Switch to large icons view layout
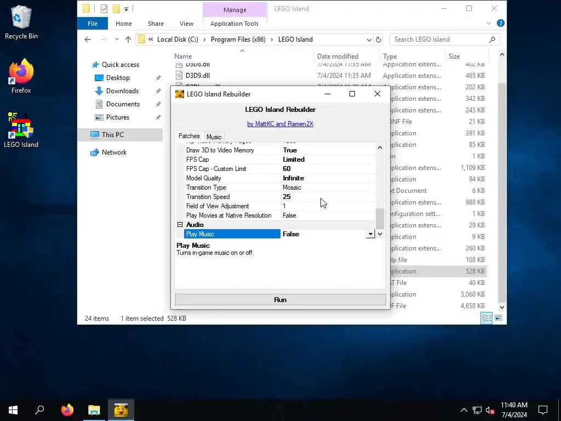Viewport: 561px width, 421px height. coord(499,318)
